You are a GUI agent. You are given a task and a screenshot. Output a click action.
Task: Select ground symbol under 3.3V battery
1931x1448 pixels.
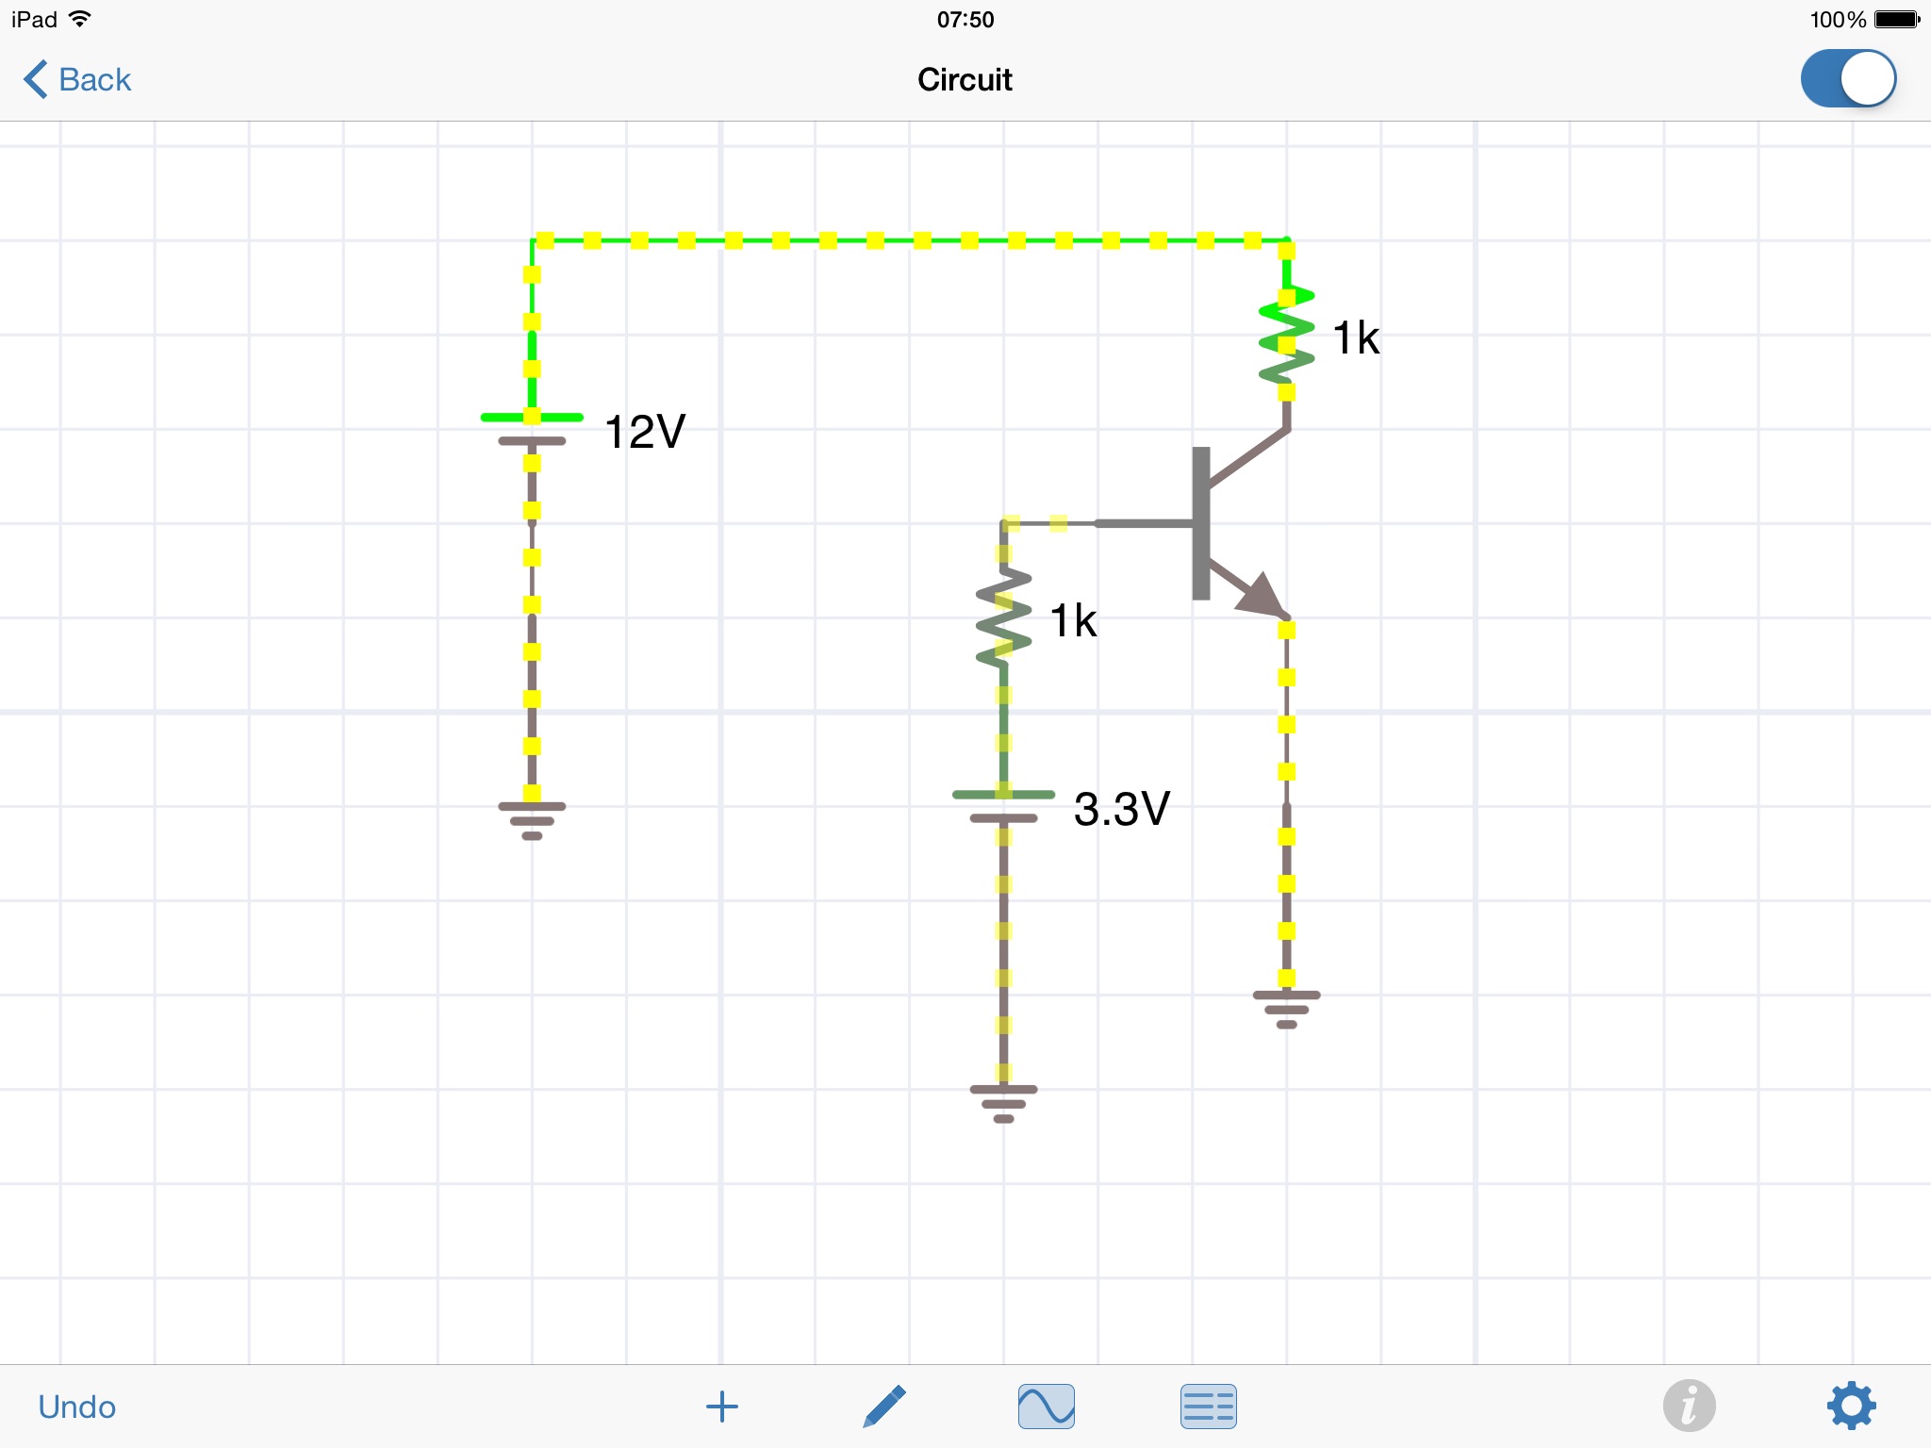1003,1102
